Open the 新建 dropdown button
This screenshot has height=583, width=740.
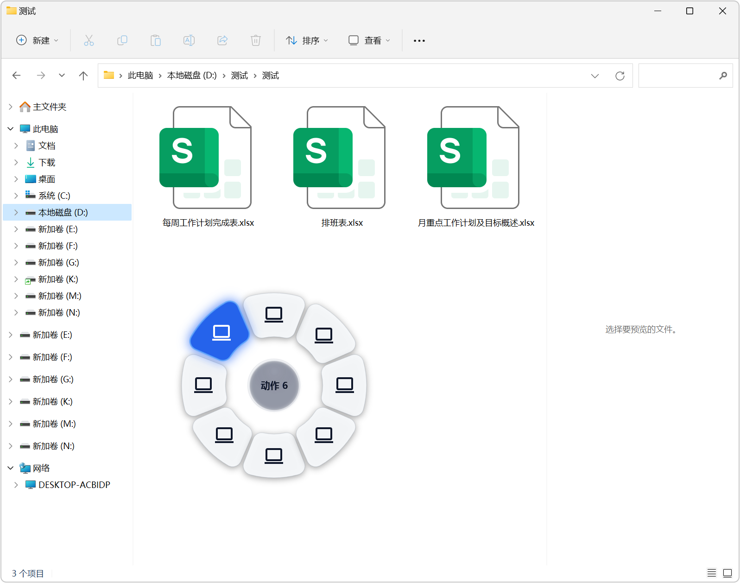click(37, 40)
